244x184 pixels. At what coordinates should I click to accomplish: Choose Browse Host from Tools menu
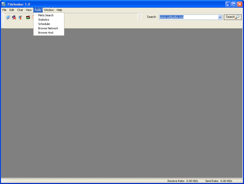point(49,33)
